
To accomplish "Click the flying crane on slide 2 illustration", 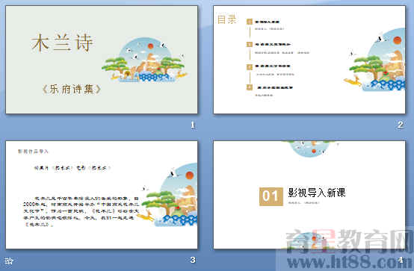I will pos(380,39).
